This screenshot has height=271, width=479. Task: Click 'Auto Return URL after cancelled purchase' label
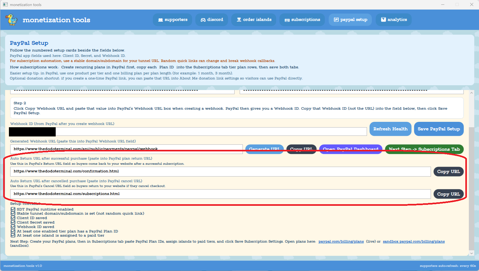point(76,181)
